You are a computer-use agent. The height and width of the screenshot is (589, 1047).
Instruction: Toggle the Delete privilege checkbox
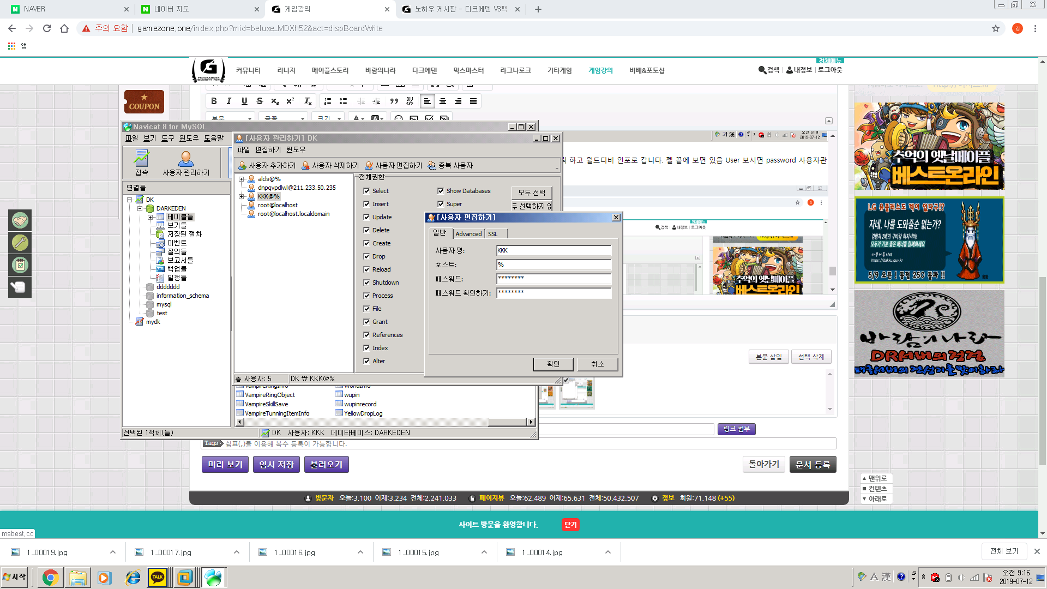366,230
